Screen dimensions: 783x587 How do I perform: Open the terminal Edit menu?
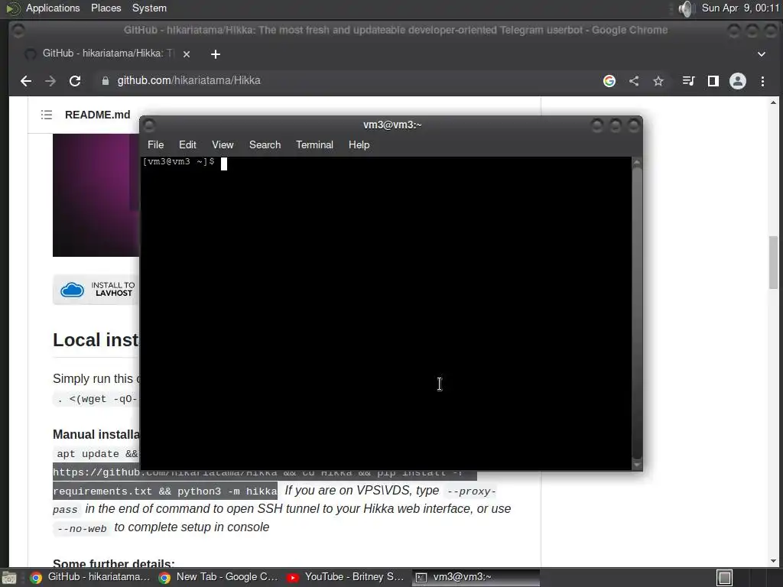(x=187, y=144)
